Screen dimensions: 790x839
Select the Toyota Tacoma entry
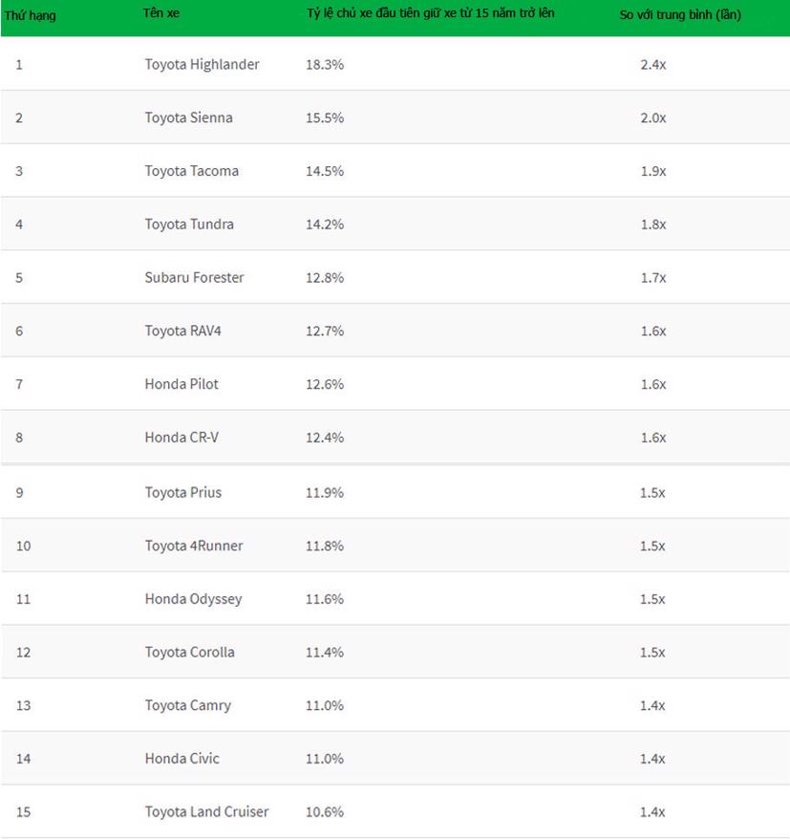[191, 171]
